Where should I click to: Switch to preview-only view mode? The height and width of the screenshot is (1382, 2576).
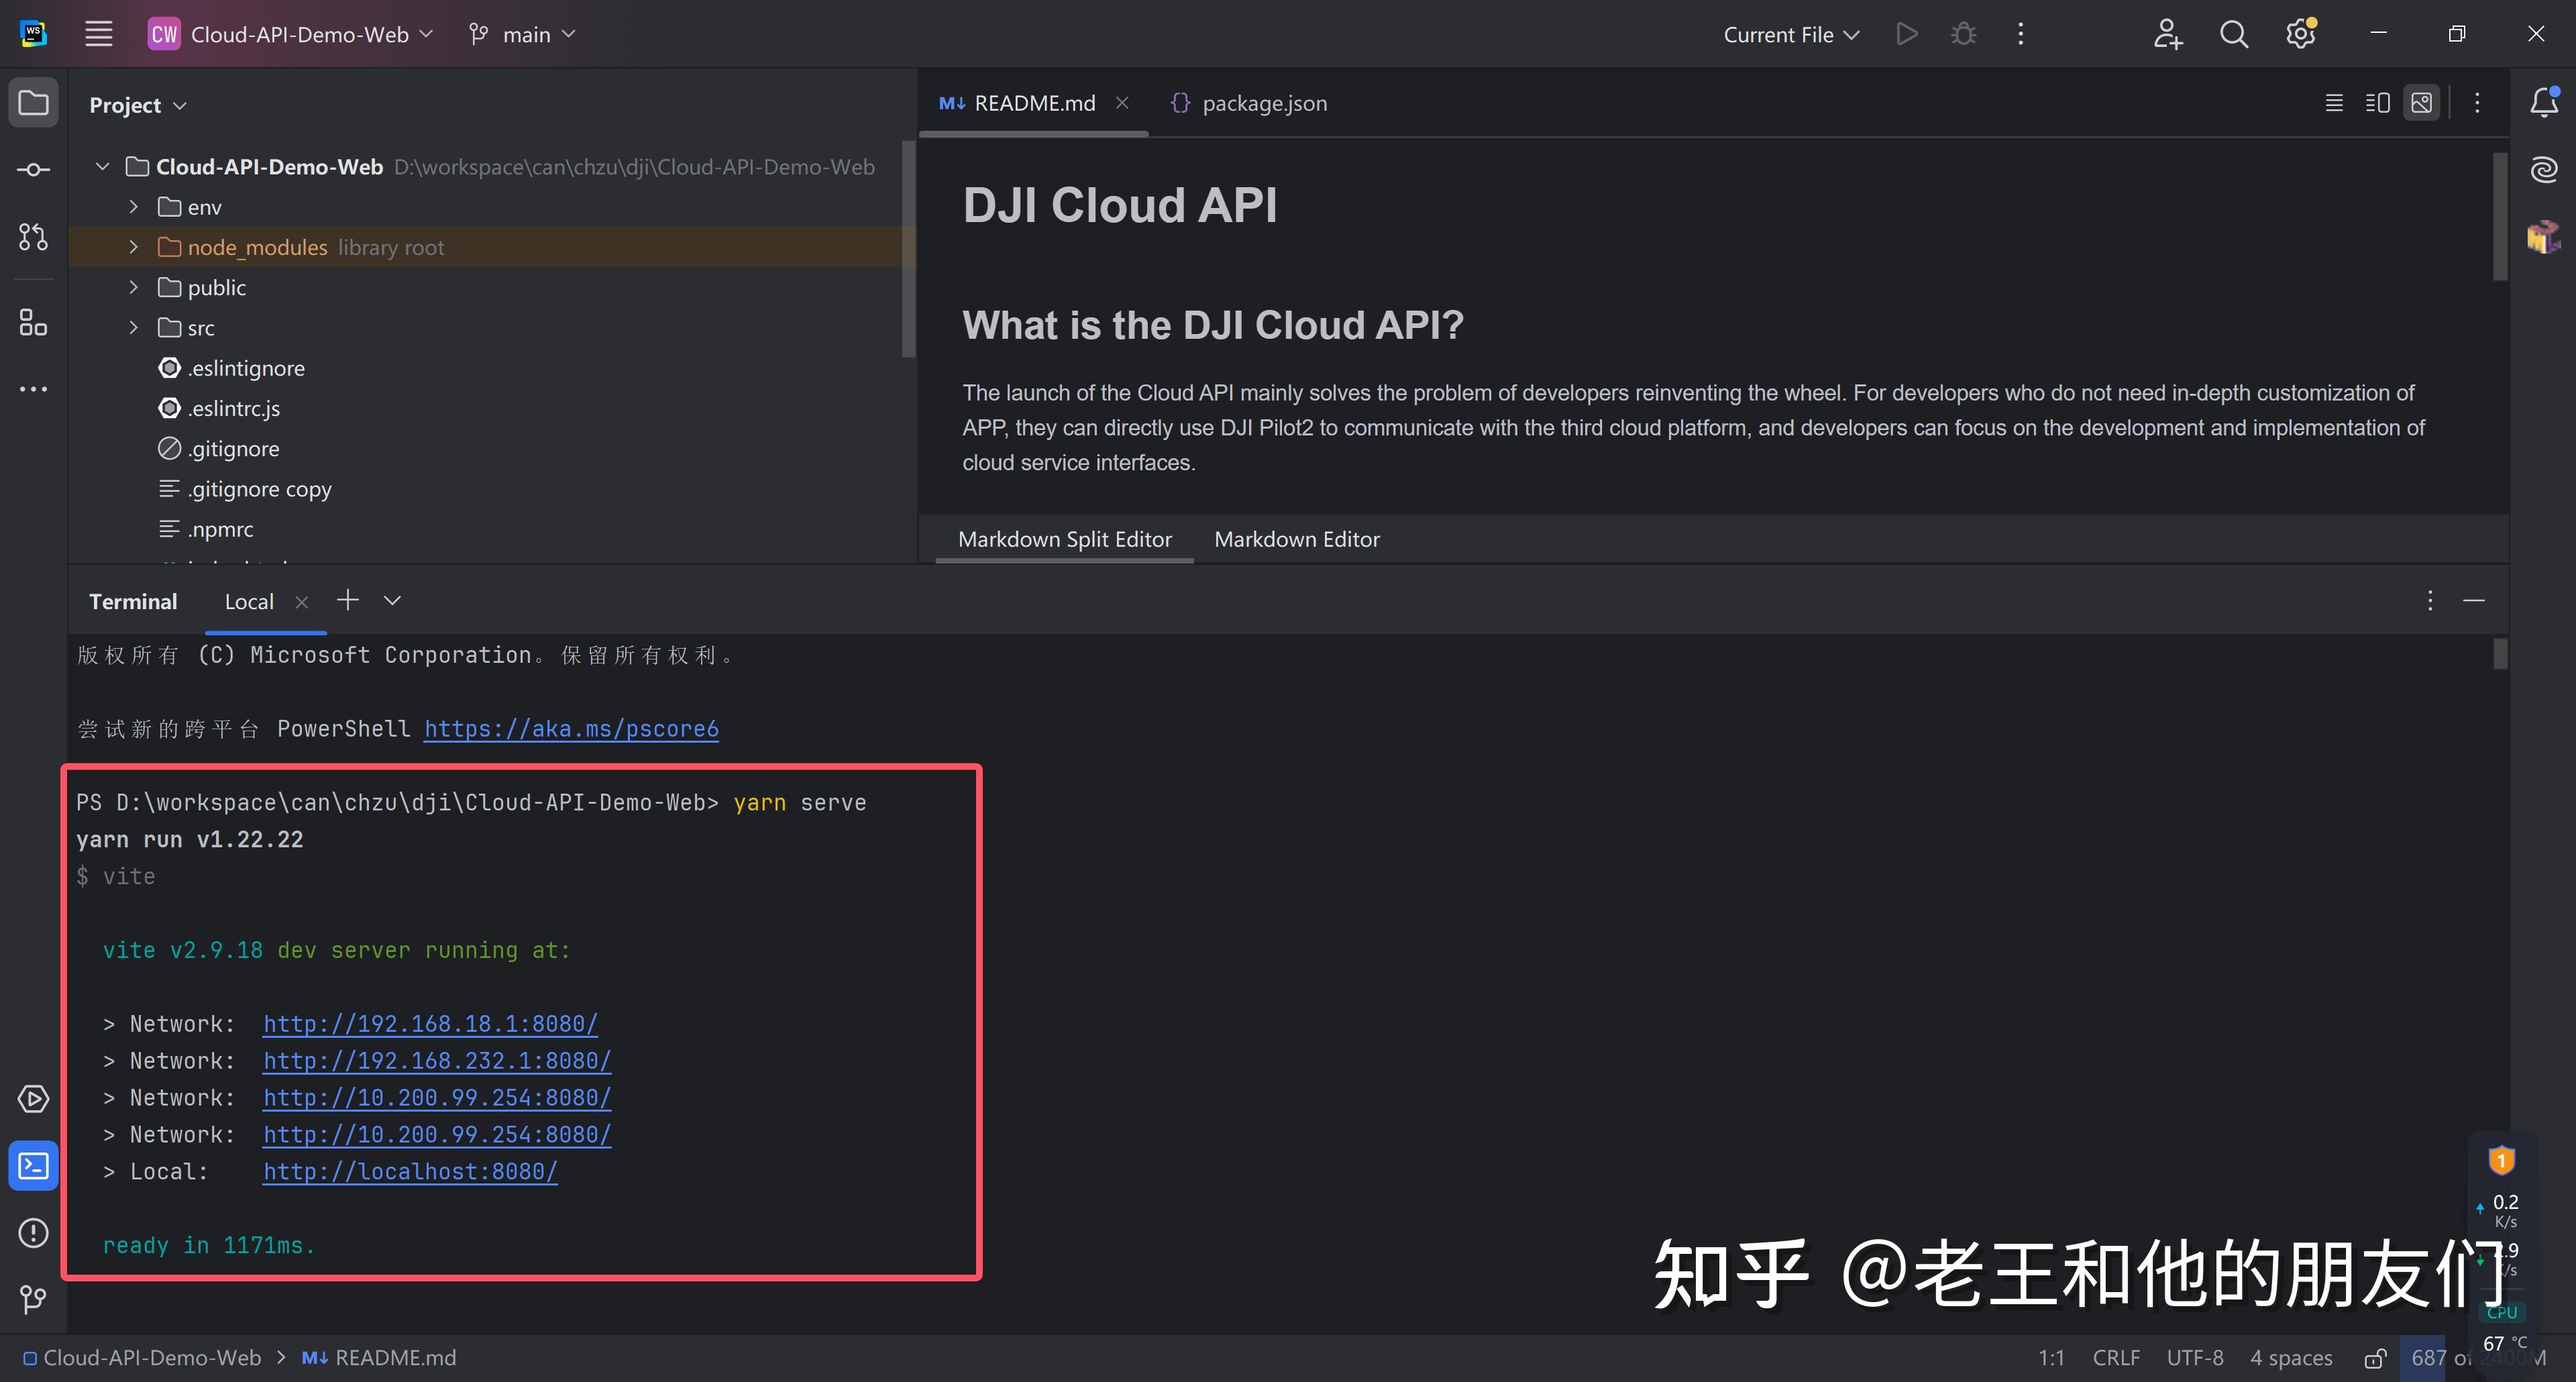(2422, 103)
